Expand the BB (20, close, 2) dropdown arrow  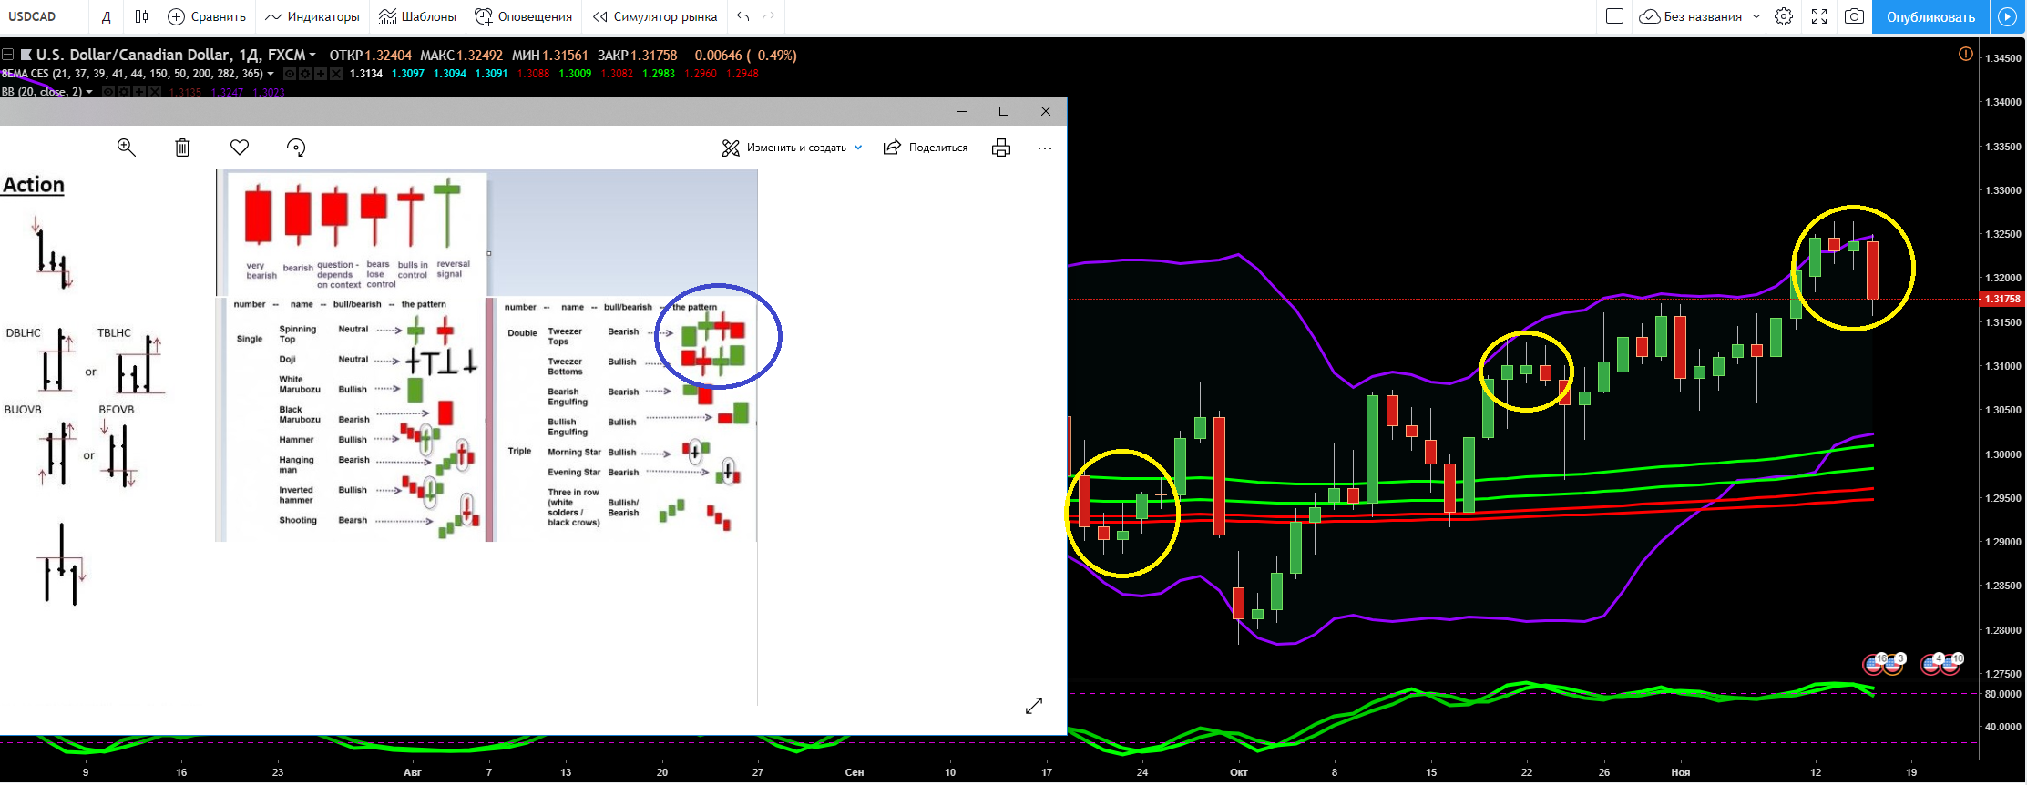pos(89,93)
